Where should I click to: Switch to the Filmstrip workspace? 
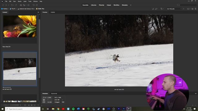[x=101, y=5]
